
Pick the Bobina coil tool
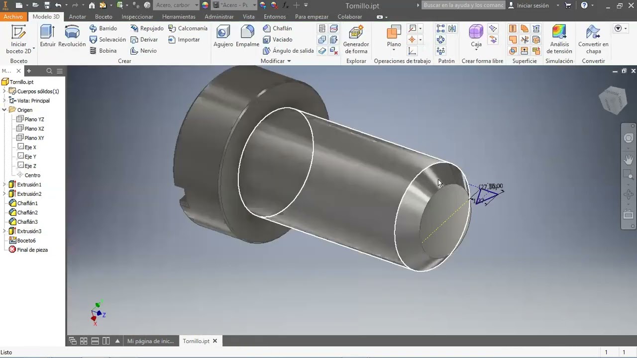(103, 51)
